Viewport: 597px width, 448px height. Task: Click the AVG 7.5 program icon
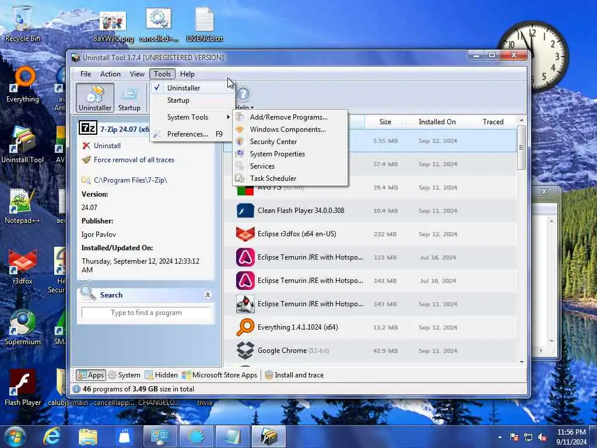pyautogui.click(x=245, y=190)
